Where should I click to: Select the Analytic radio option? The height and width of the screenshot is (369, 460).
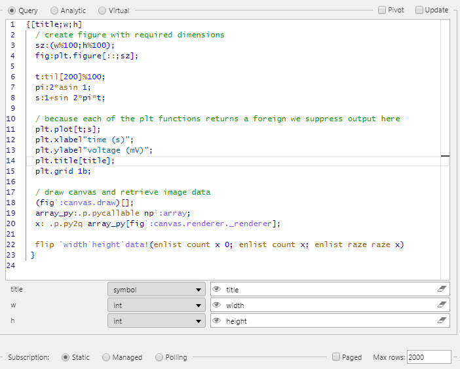tap(54, 10)
